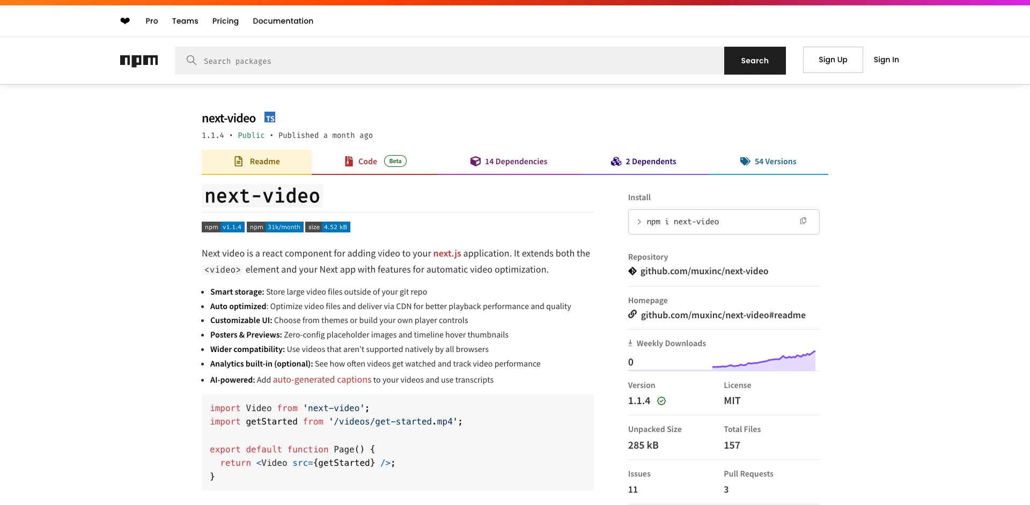Image resolution: width=1030 pixels, height=505 pixels.
Task: Open github.com/muxinc/next-video repository link
Action: 704,271
